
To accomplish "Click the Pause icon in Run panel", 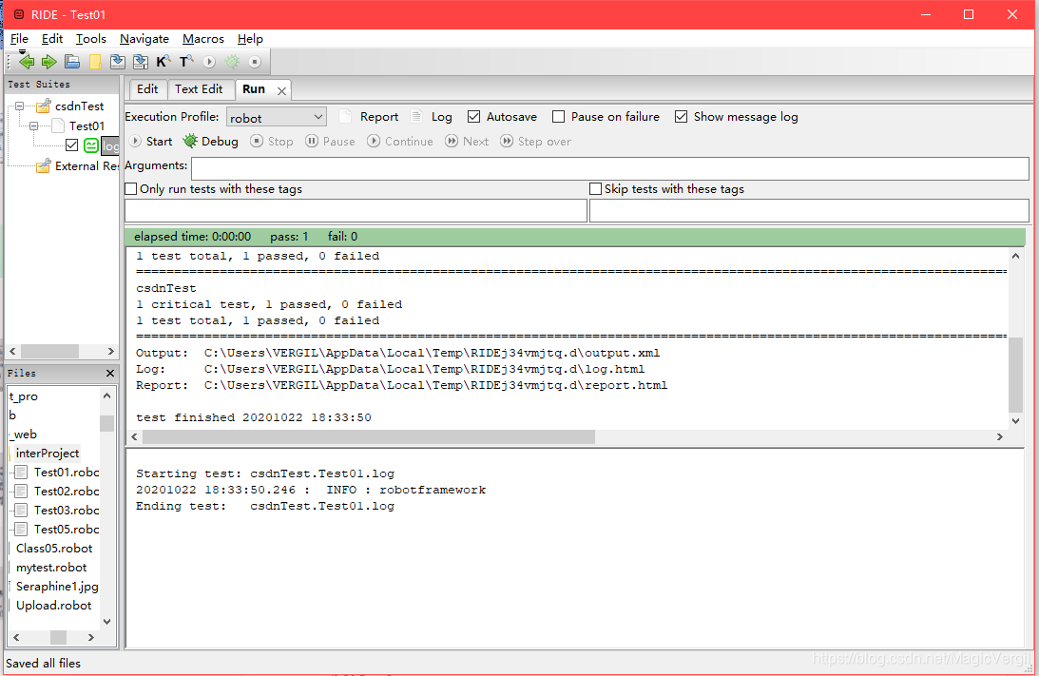I will click(312, 141).
